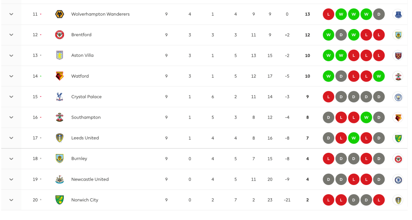Click Southampton's green win form circle
Screen dimensions: 412x220
[x=366, y=117]
